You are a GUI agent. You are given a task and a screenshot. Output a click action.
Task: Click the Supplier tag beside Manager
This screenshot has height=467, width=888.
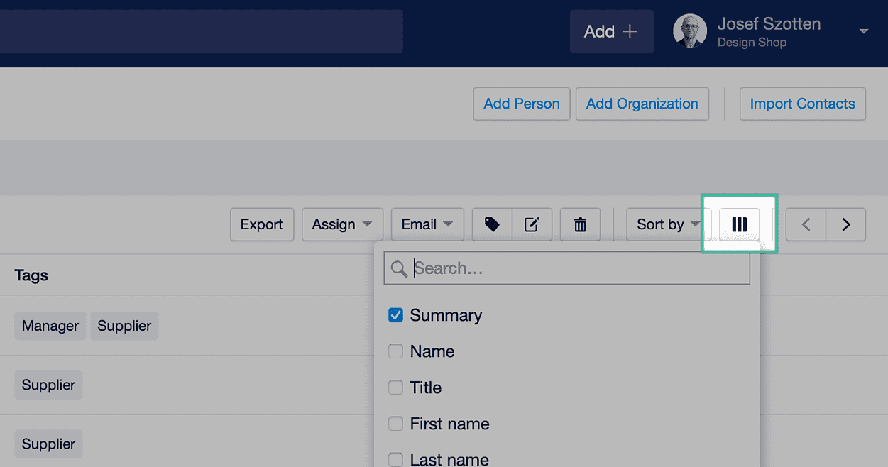124,326
